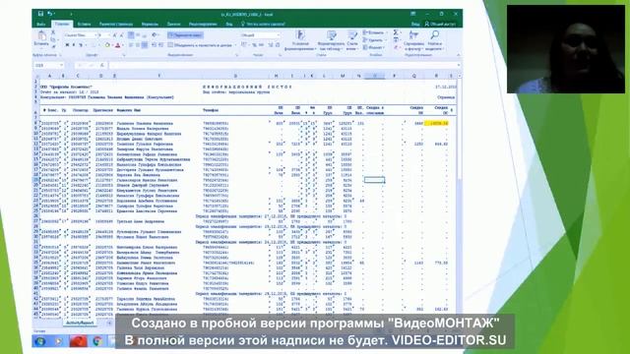Open Cell Styles (Стили ячеек) gallery
This screenshot has width=630, height=354.
click(352, 40)
